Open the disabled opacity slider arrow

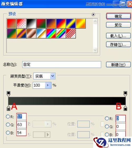(x=48, y=124)
